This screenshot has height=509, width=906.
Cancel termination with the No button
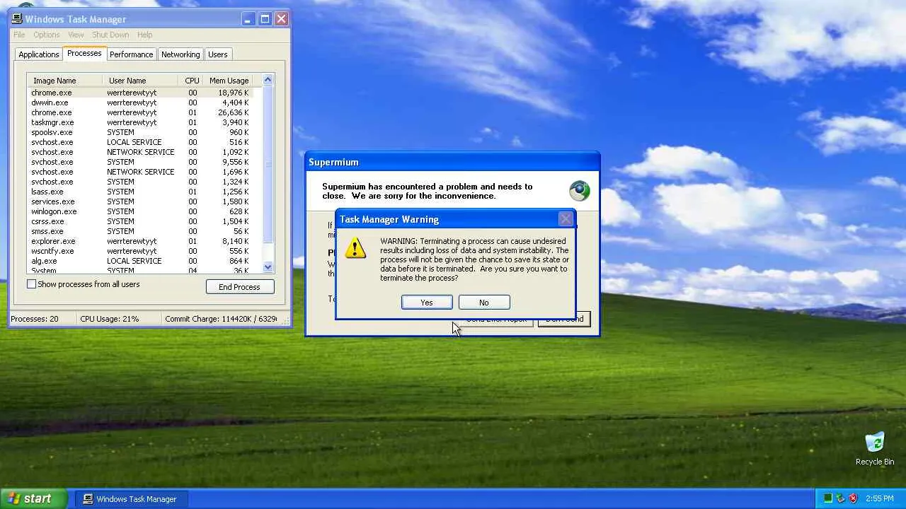pyautogui.click(x=484, y=303)
